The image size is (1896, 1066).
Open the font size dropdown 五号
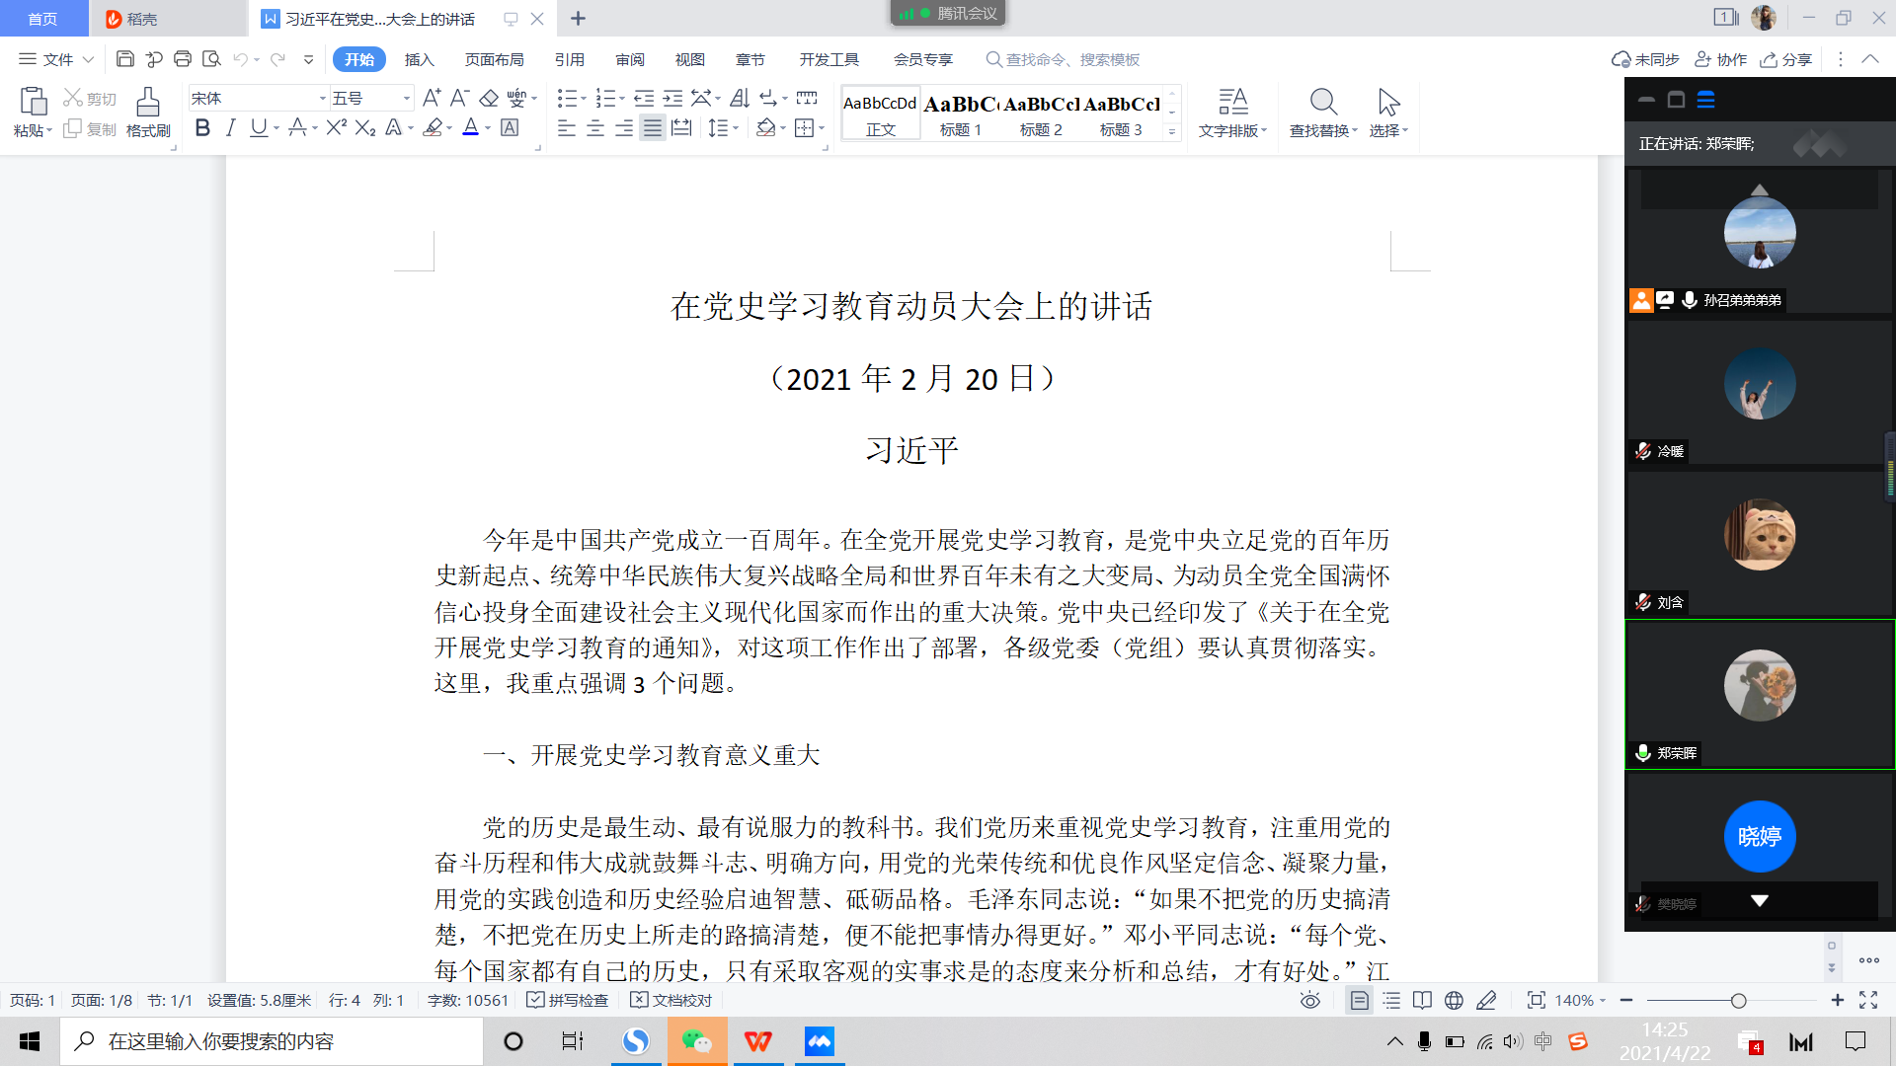[406, 98]
